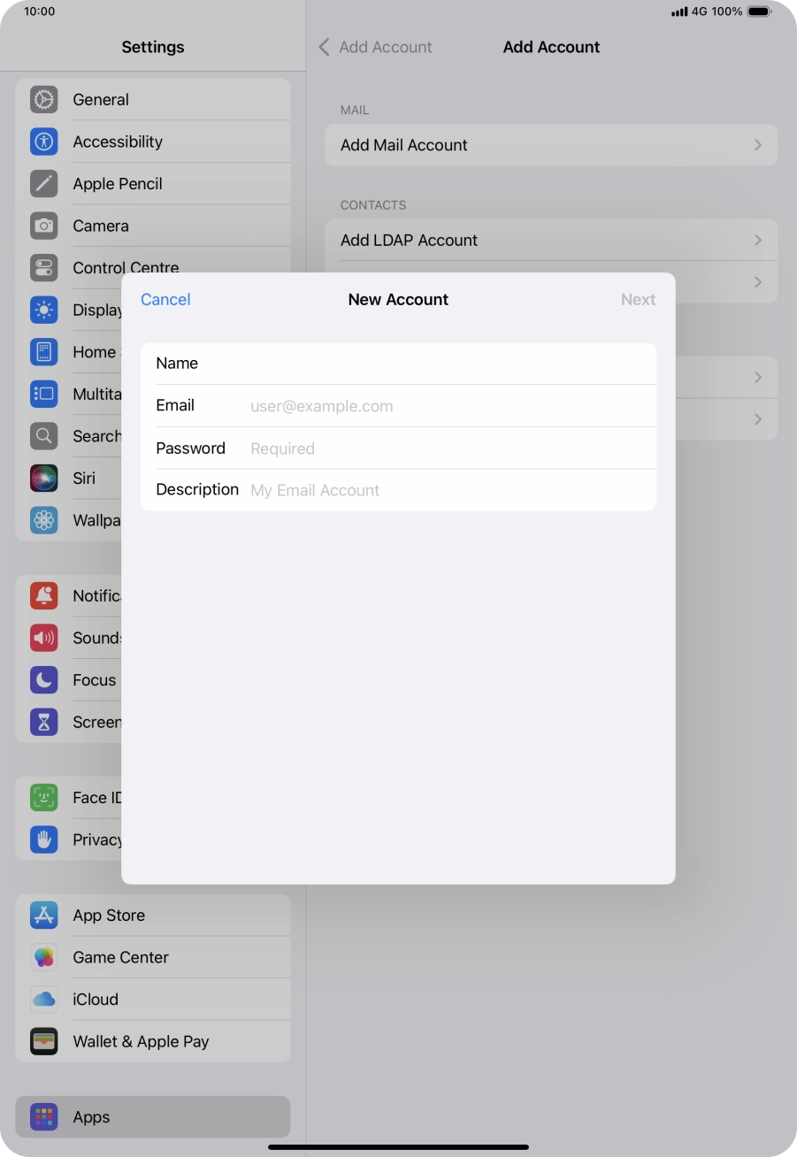Open Focus settings via the moon icon
Screen dimensions: 797x1157
click(x=43, y=679)
